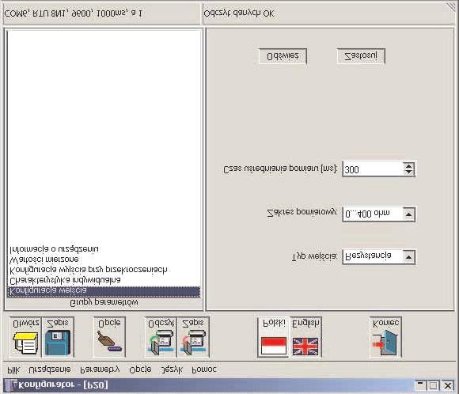Expand the Typ wejścia dropdown arrow

click(408, 257)
